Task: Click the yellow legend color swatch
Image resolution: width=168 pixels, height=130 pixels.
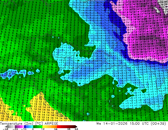Action: (x=43, y=127)
